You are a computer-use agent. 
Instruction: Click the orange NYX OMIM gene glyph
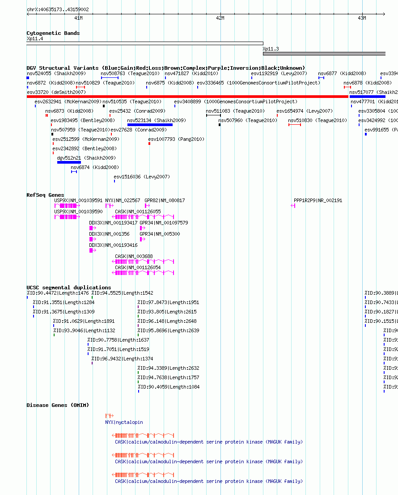click(110, 416)
